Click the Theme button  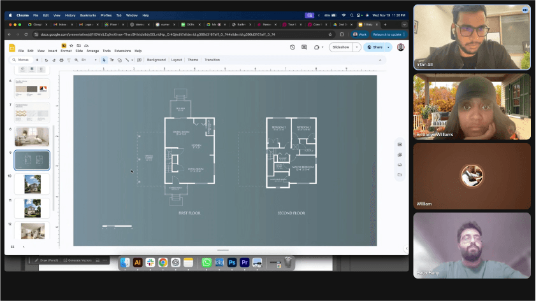tap(193, 60)
